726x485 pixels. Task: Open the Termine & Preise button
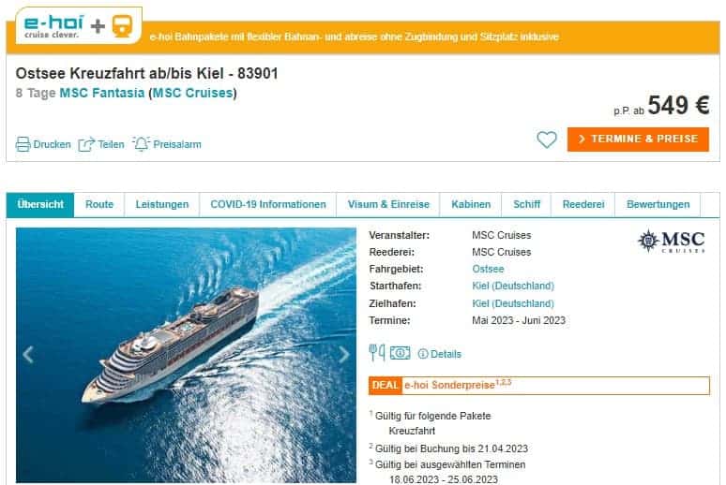tap(638, 140)
